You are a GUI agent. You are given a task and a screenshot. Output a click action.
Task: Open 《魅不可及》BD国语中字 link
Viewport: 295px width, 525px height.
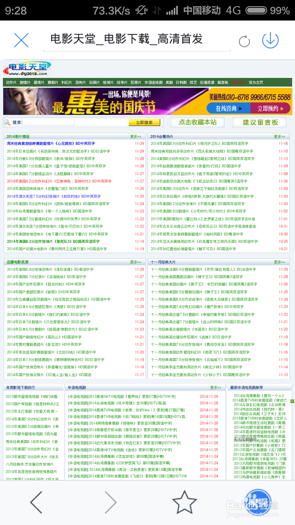click(193, 249)
